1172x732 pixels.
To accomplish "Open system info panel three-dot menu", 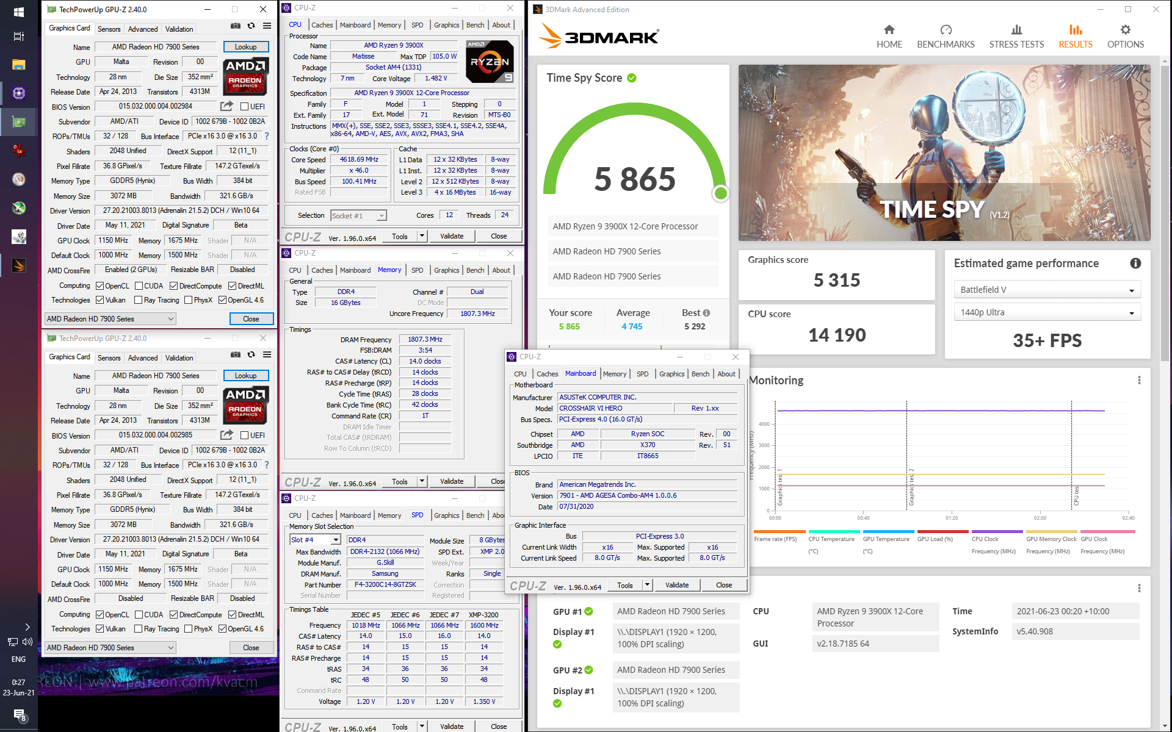I will click(1139, 588).
